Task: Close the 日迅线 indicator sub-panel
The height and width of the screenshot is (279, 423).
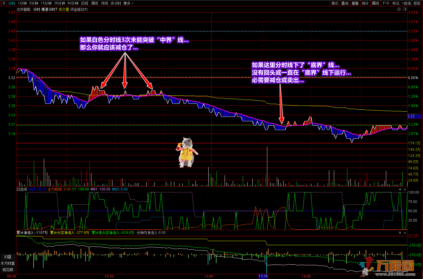Action: tap(405, 189)
